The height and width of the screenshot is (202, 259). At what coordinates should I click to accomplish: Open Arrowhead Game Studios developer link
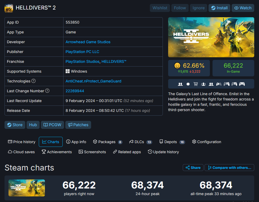click(88, 42)
